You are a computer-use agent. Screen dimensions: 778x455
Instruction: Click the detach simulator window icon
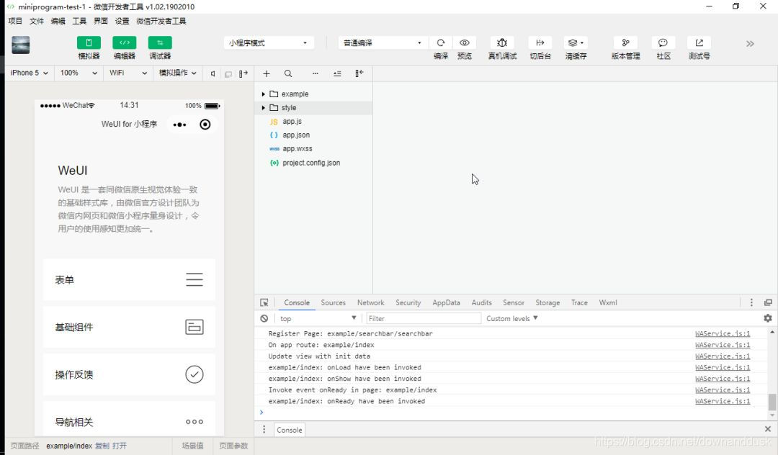(x=228, y=74)
